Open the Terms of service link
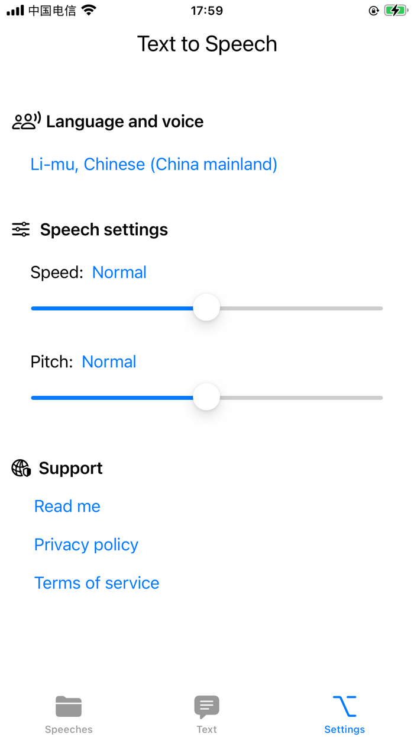414x737 pixels. (96, 583)
